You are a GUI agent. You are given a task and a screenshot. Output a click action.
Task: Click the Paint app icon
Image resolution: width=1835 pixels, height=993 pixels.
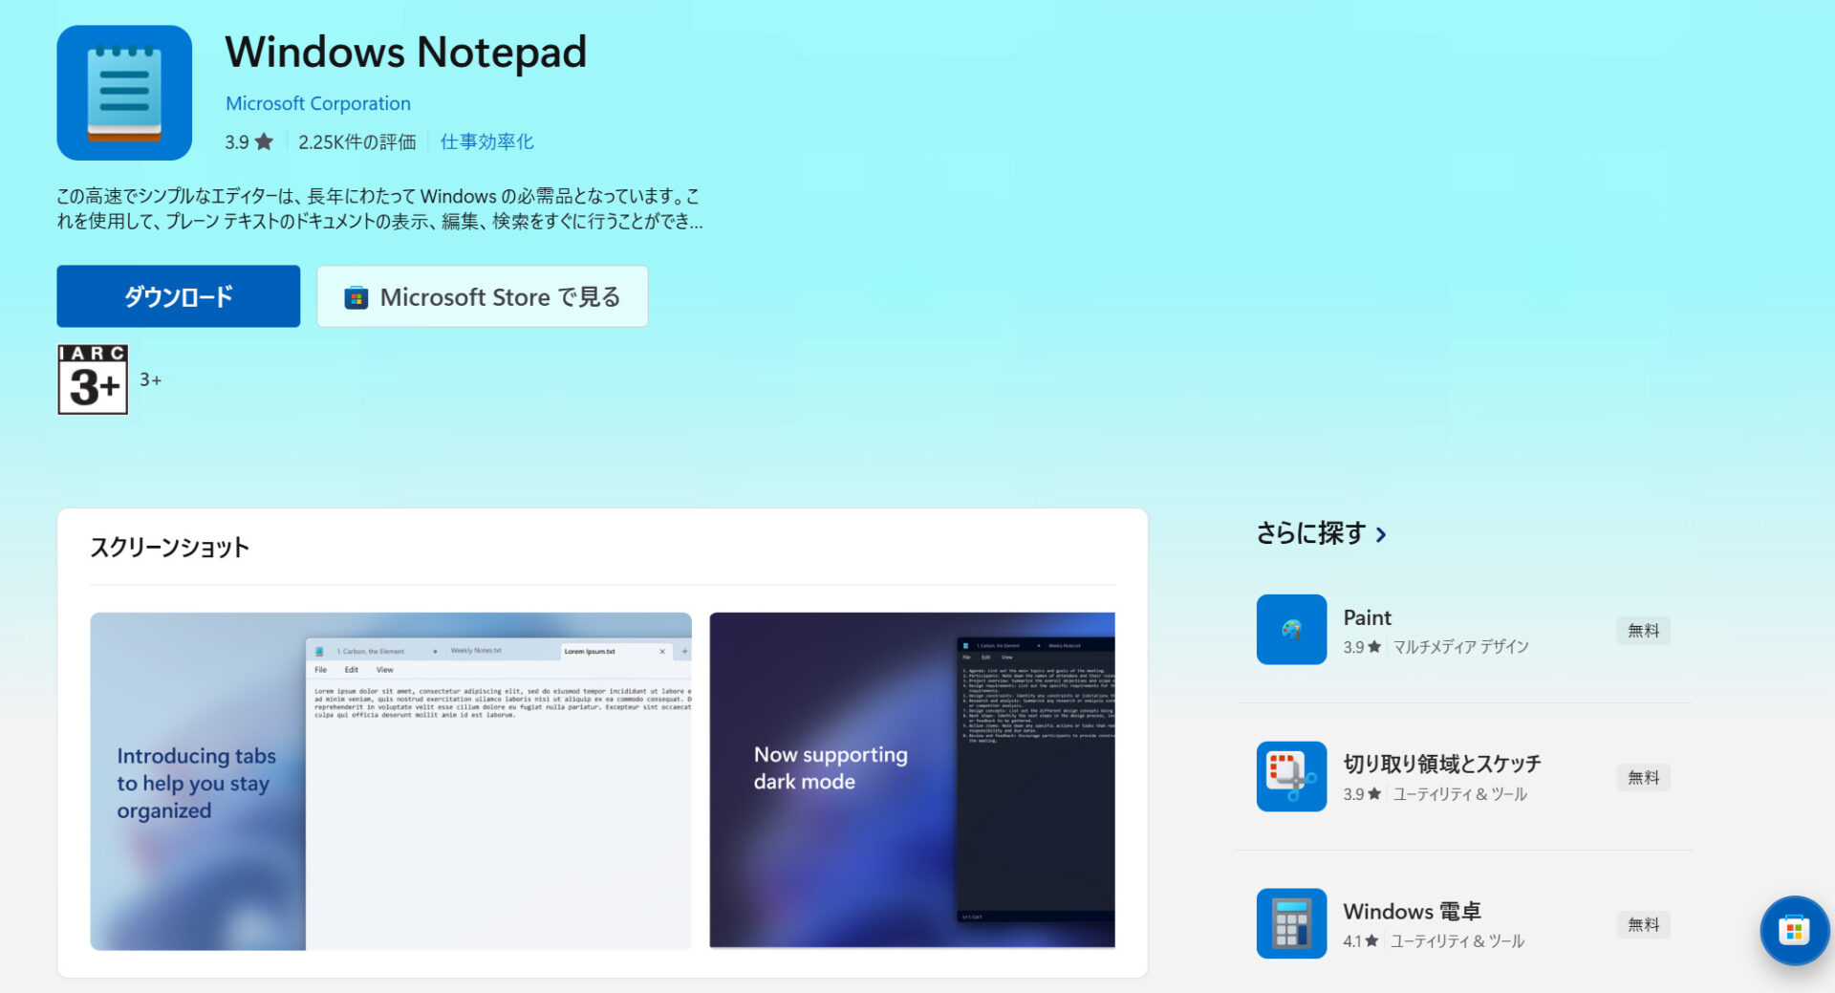point(1291,630)
